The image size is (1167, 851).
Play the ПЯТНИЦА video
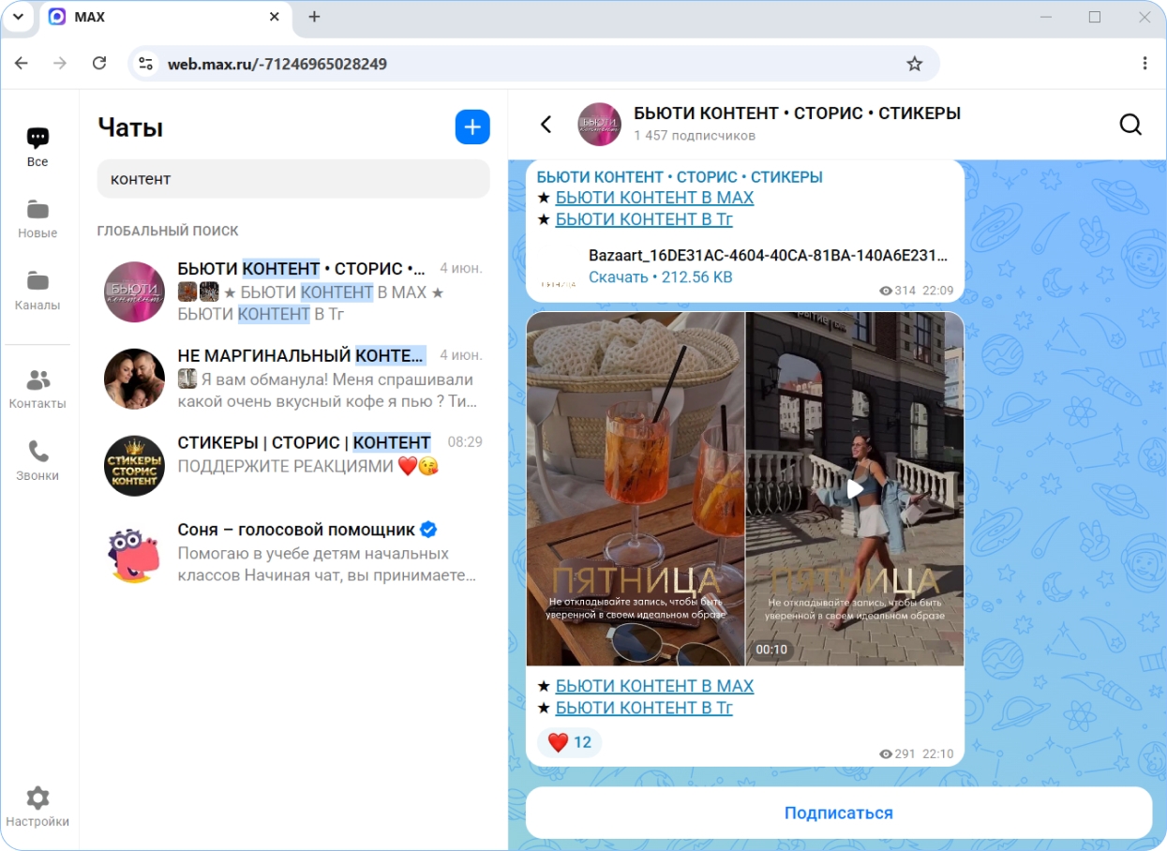click(855, 488)
